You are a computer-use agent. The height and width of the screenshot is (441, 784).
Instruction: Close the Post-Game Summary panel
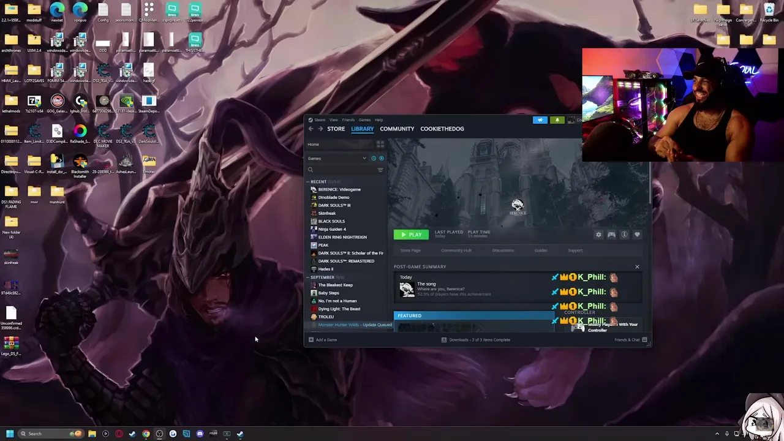click(637, 266)
